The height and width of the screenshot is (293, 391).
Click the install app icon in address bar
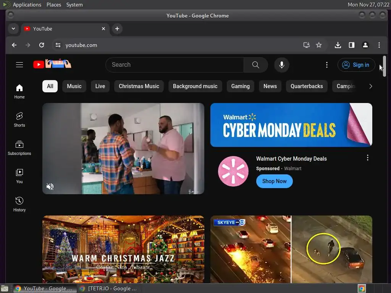pos(307,45)
